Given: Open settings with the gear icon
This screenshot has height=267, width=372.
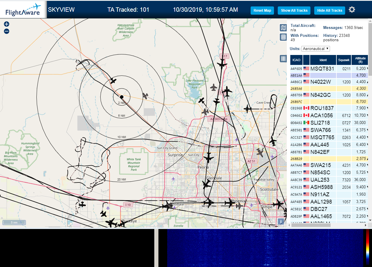Looking at the screenshot, I should tap(352, 10).
